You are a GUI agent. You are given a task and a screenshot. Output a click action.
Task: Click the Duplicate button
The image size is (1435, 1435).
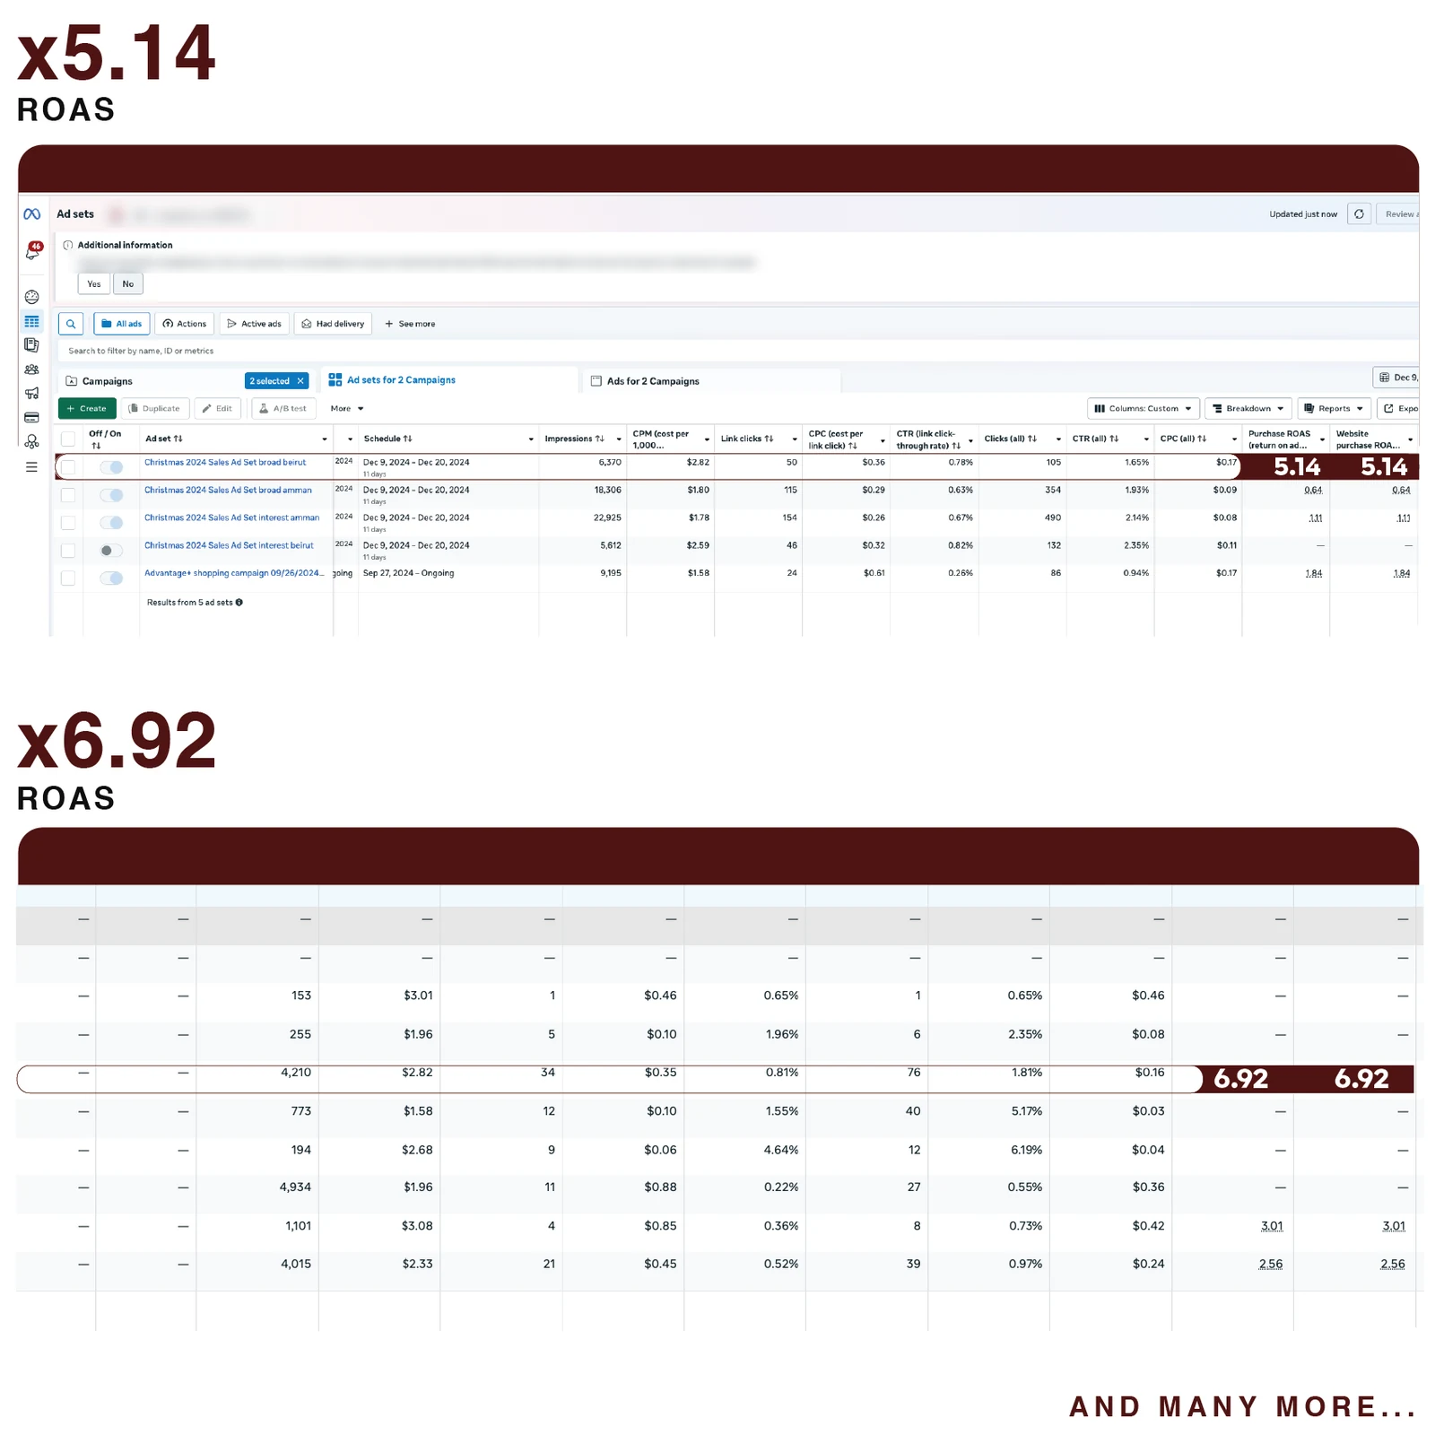point(155,409)
